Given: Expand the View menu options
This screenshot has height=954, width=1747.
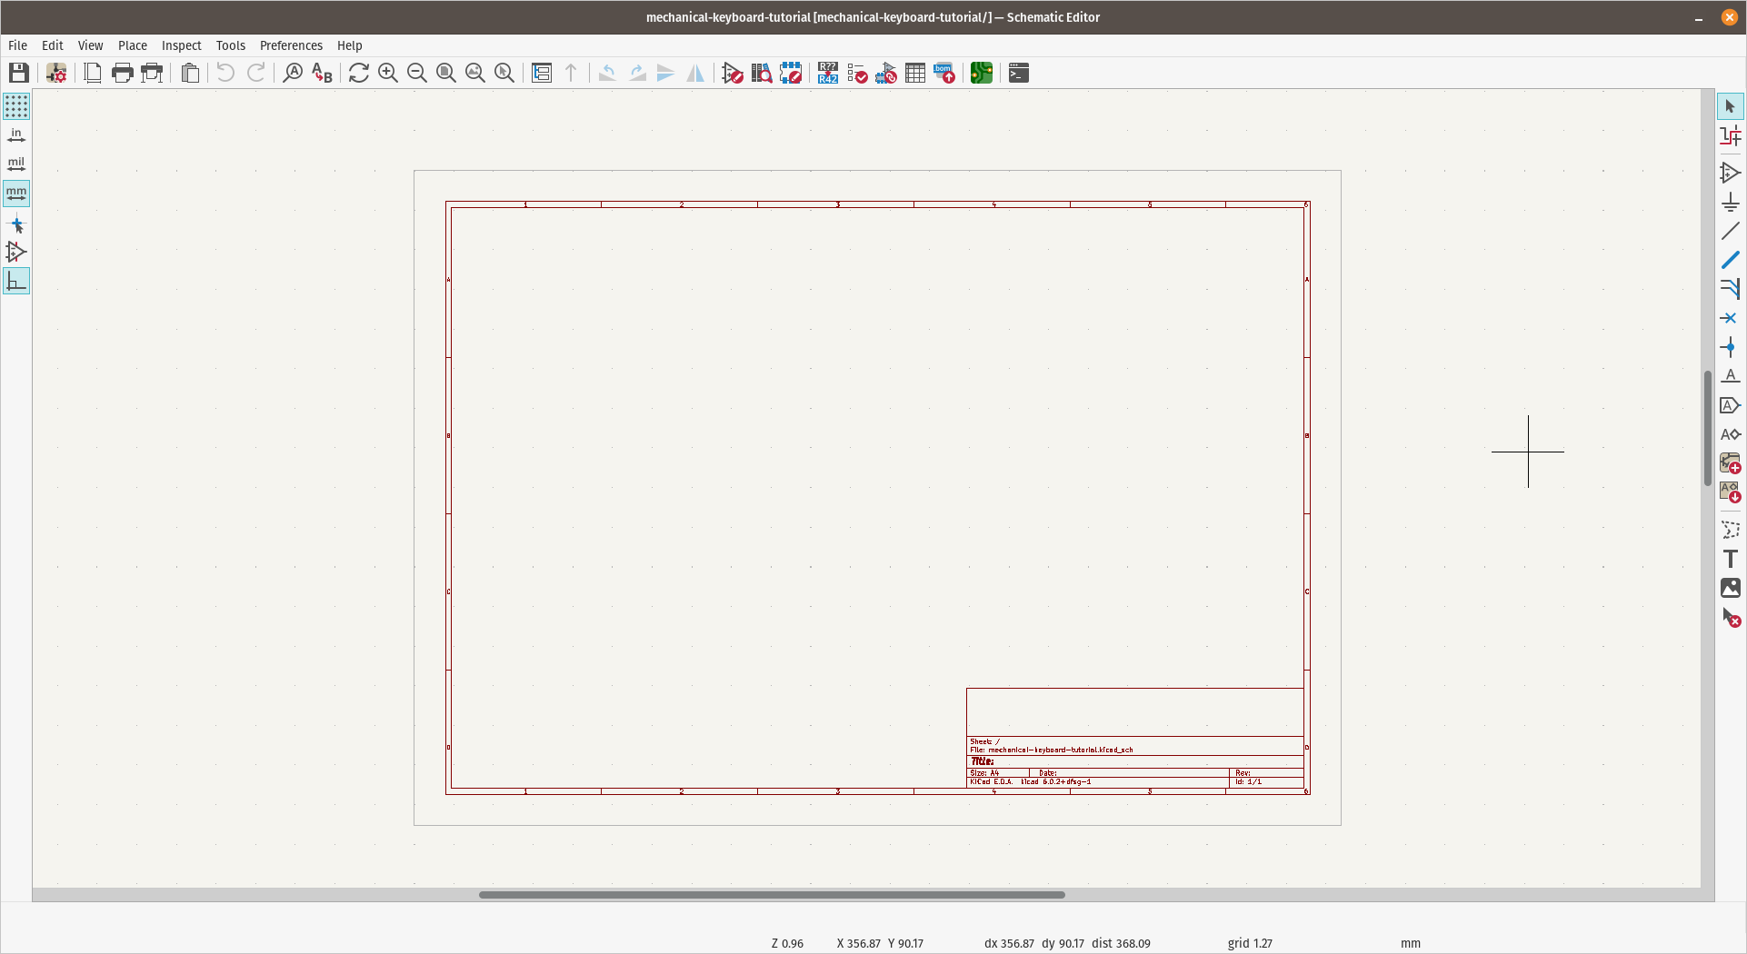Looking at the screenshot, I should coord(90,45).
